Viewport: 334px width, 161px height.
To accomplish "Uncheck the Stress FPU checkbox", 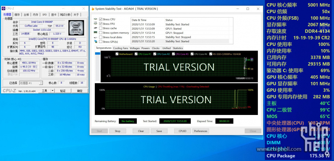I will pyautogui.click(x=101, y=24).
